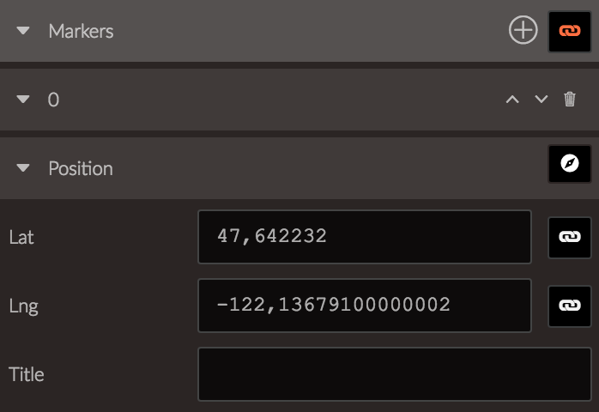Move marker 0 down with the chevron
Viewport: 599px width, 412px height.
[x=541, y=100]
